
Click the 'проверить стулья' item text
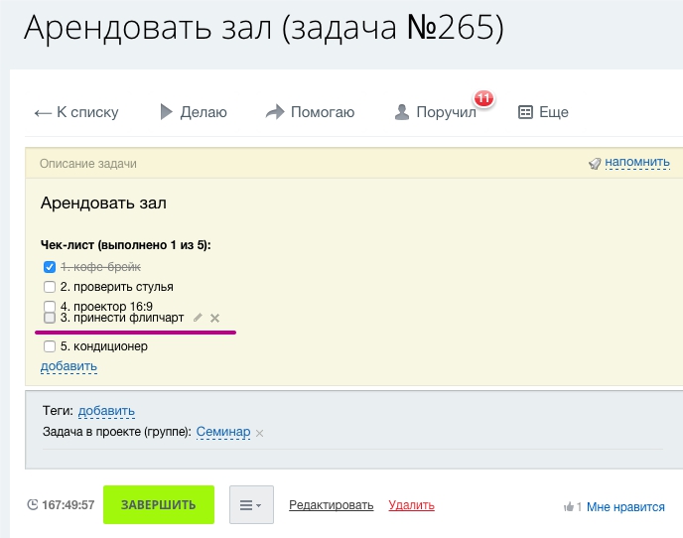(117, 287)
